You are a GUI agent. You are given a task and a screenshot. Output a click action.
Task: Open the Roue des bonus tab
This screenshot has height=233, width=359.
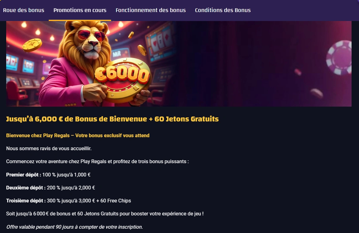pos(24,10)
